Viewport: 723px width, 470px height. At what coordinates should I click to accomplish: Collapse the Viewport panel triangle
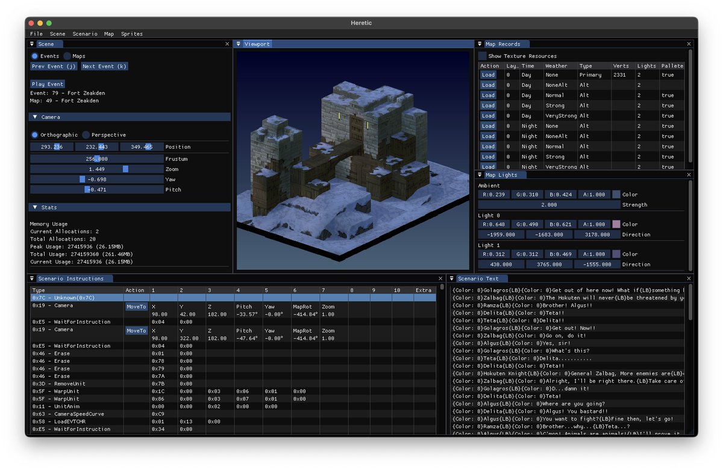click(239, 44)
